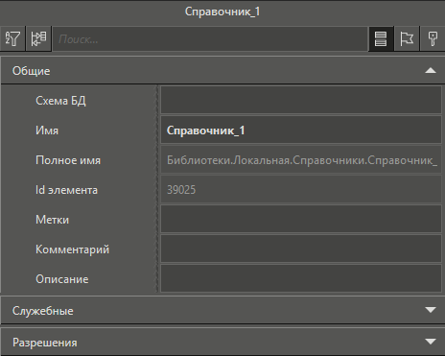Viewport: 445px width, 356px height.
Task: Click the Метки value field
Action: point(301,219)
